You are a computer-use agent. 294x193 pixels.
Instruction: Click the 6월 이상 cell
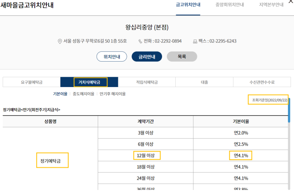(146, 144)
